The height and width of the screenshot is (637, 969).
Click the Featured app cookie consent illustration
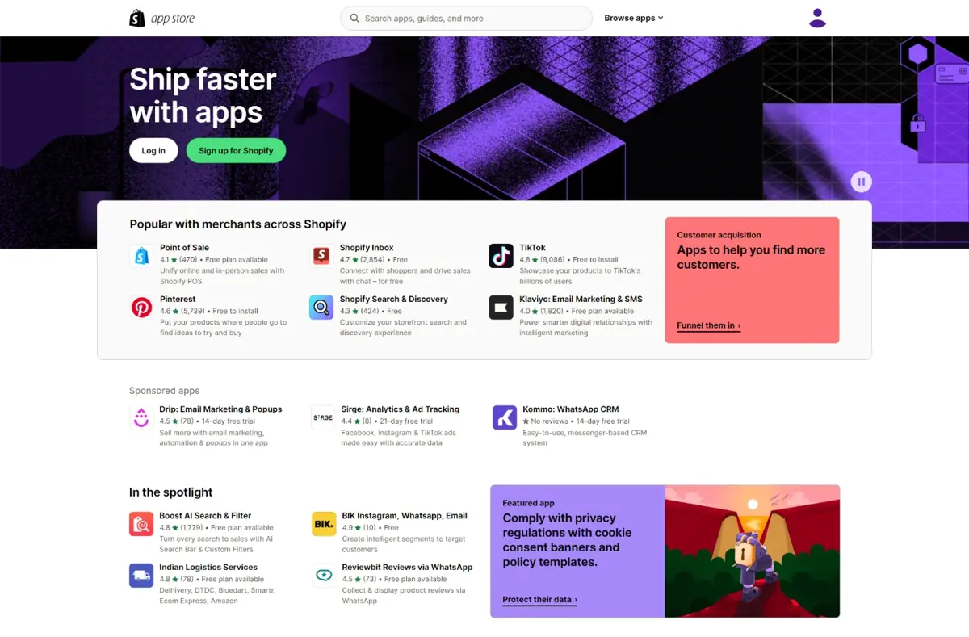[752, 551]
